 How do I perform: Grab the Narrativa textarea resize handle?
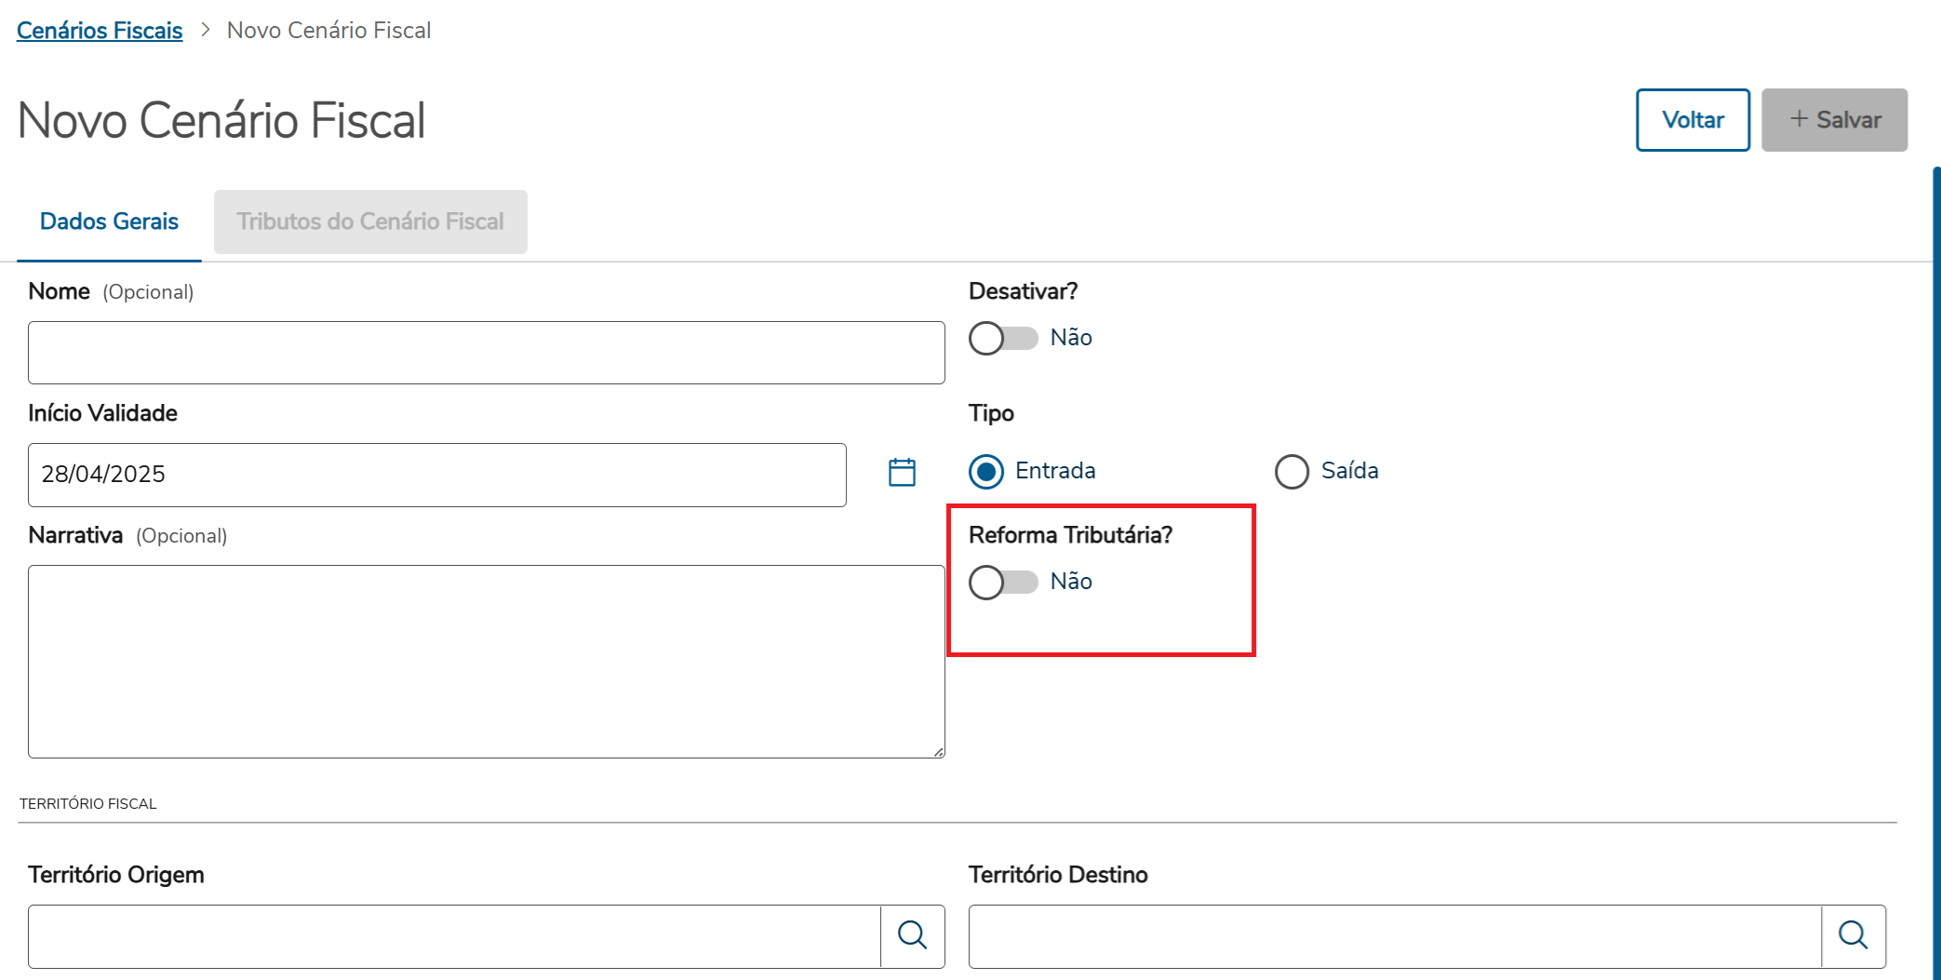point(939,752)
